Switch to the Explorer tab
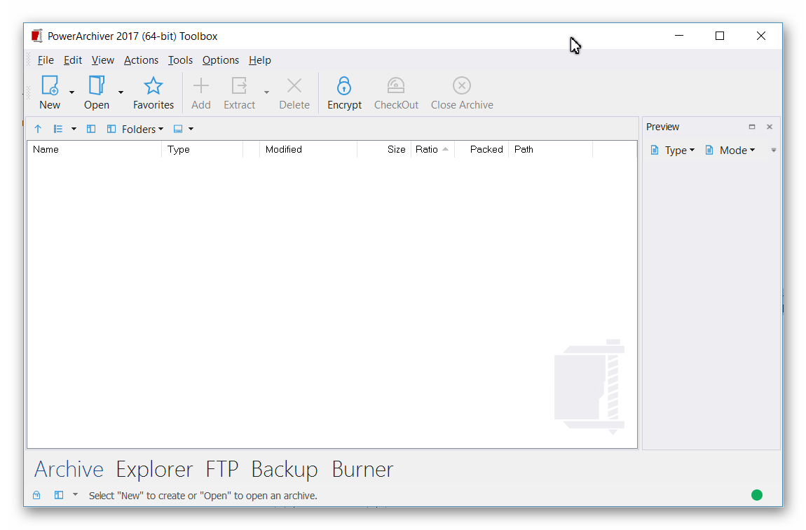 point(154,469)
